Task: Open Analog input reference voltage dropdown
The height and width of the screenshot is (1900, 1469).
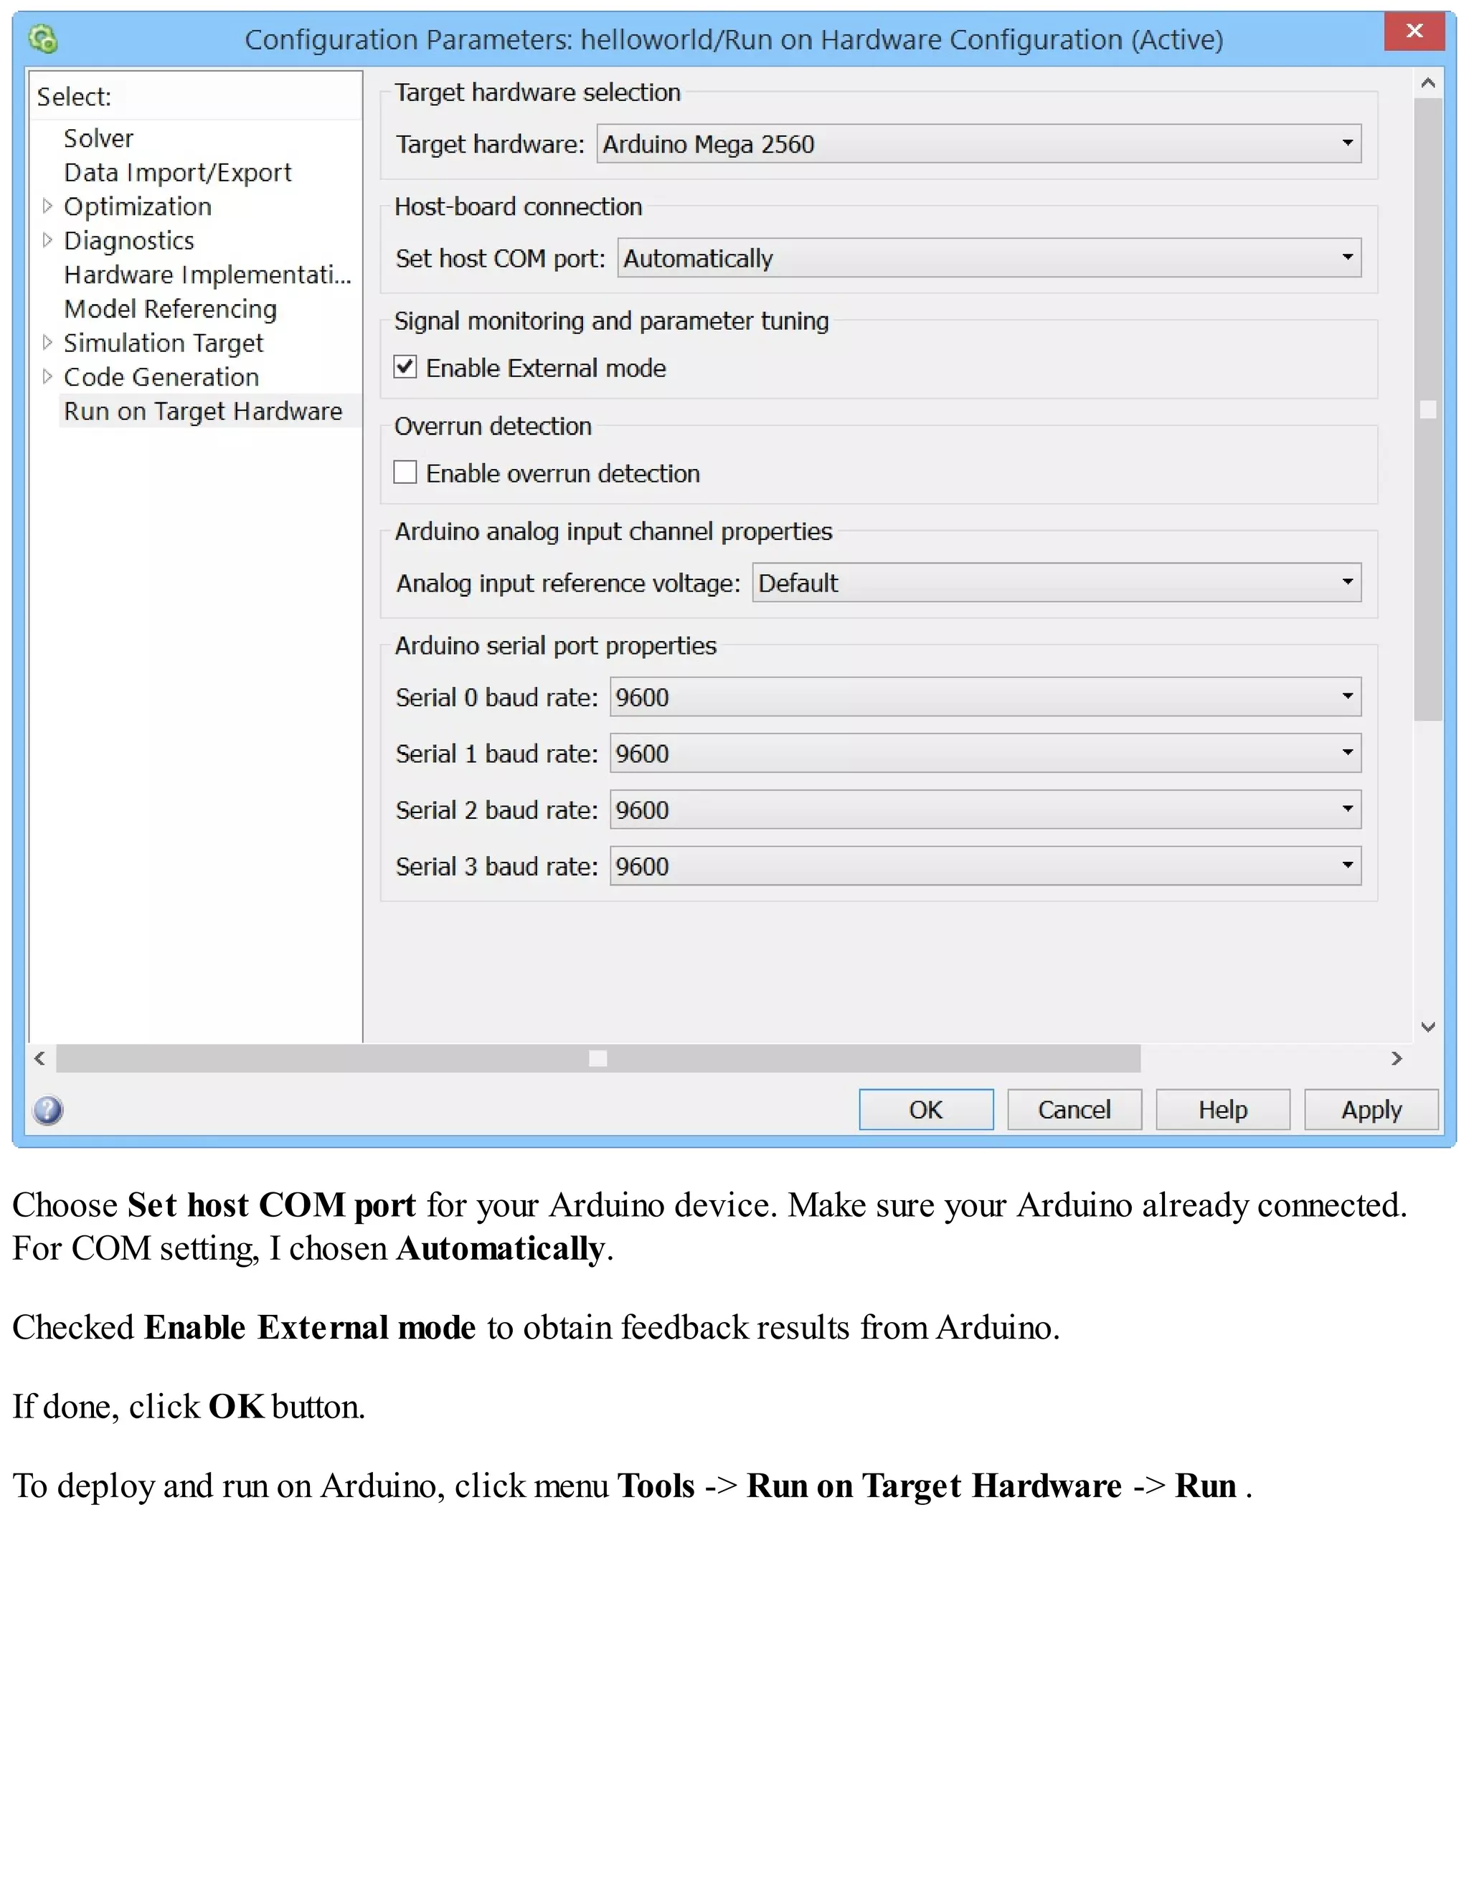Action: click(x=1057, y=582)
